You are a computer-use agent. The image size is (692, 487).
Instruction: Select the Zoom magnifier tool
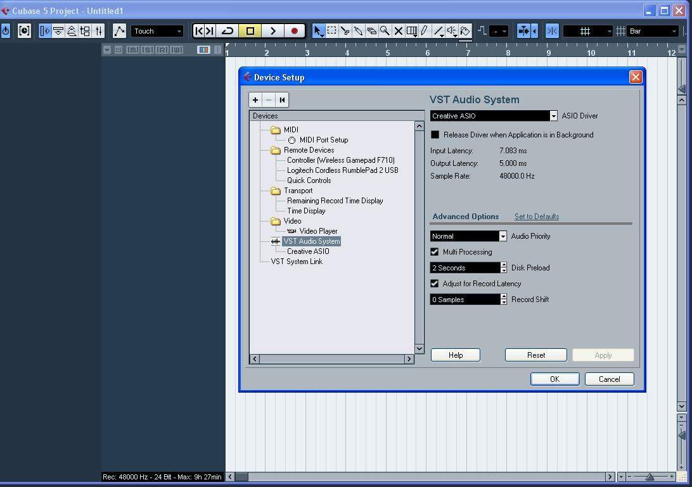coord(385,31)
